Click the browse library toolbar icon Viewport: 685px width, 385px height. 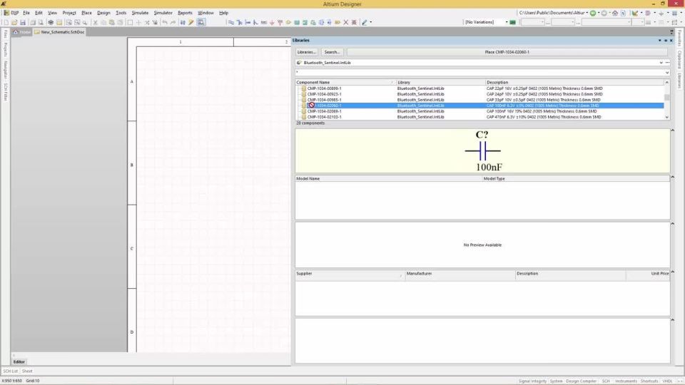pos(201,22)
